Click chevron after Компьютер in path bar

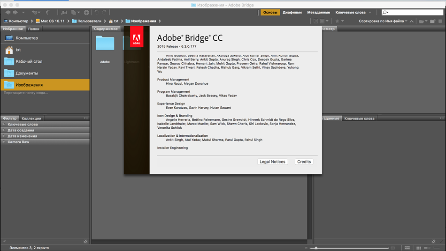[31, 21]
